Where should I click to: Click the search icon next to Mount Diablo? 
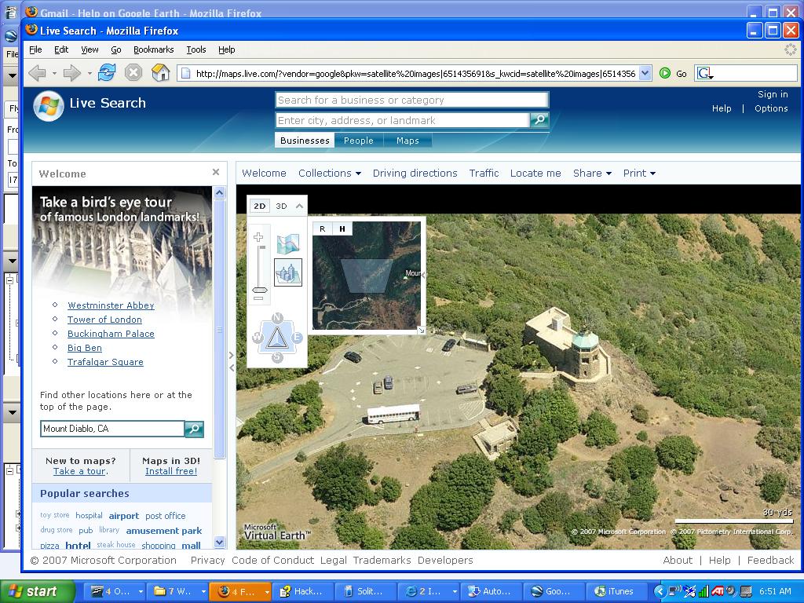point(195,429)
